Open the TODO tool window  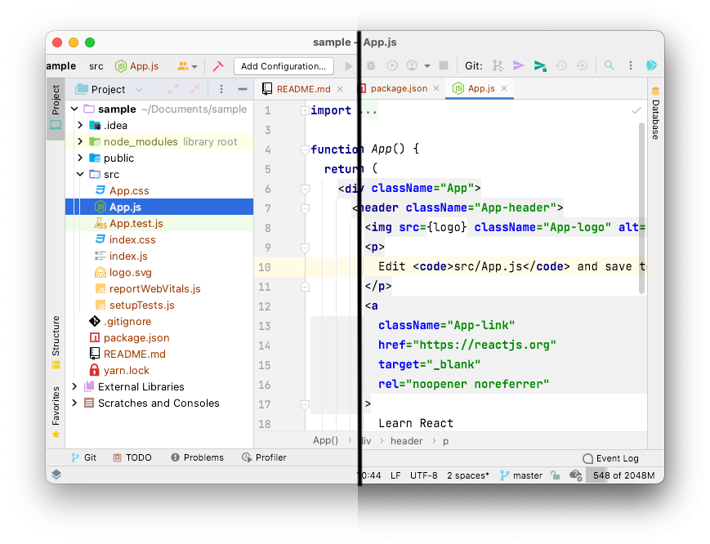tap(132, 457)
